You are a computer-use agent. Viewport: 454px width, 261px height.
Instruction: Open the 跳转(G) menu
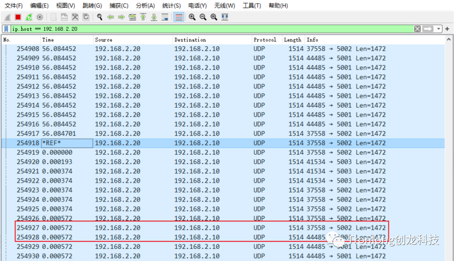click(92, 5)
